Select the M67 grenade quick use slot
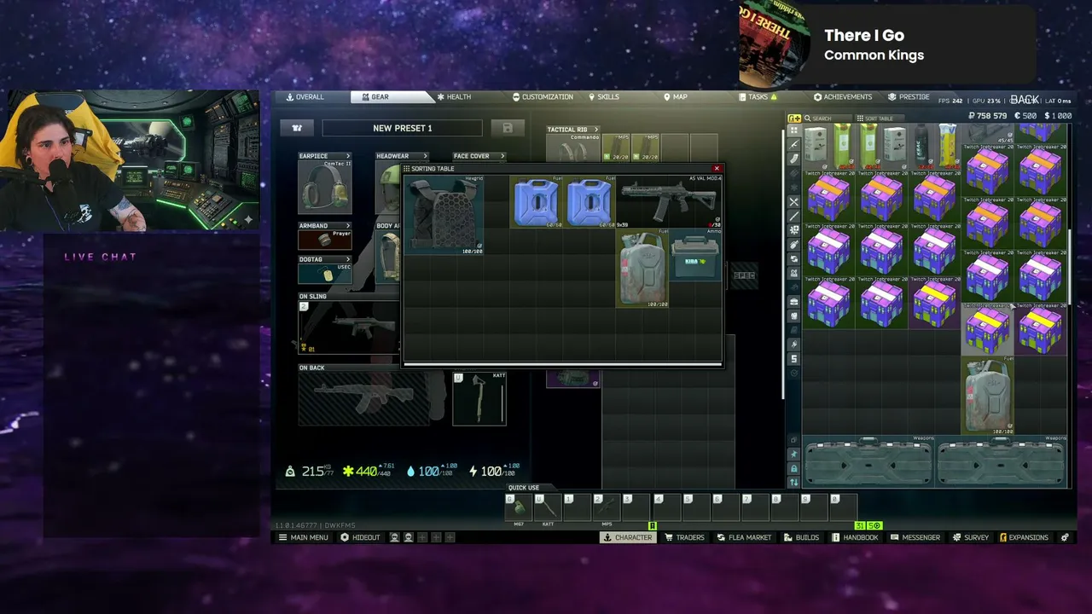The width and height of the screenshot is (1092, 614). pos(519,508)
